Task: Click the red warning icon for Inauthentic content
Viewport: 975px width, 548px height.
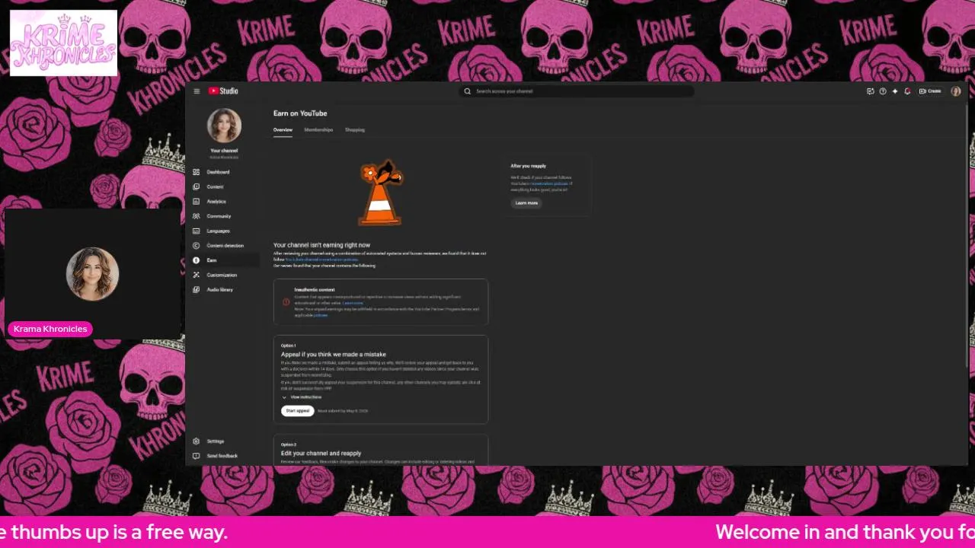Action: (286, 302)
